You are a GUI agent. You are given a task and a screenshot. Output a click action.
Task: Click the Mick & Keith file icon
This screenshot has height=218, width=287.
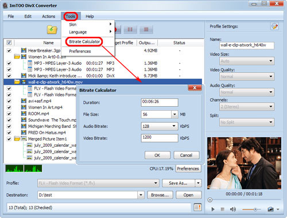[x=24, y=76]
